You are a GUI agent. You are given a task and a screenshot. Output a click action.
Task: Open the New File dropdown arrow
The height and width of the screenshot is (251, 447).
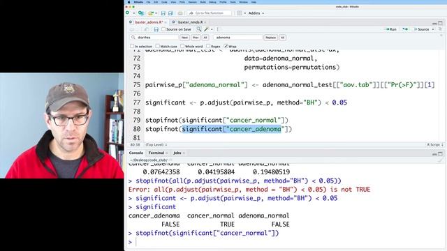point(133,13)
